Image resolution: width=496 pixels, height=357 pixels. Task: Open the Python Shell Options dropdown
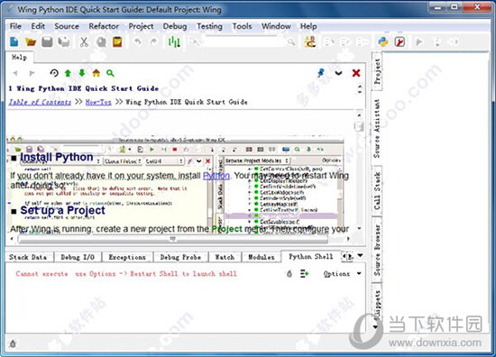point(342,274)
